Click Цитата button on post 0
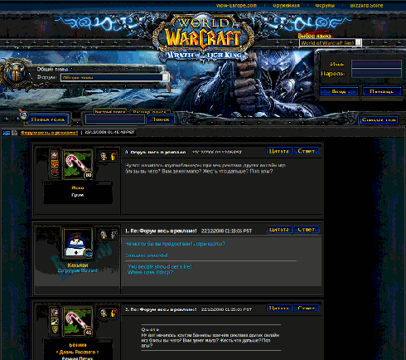This screenshot has width=406, height=360. click(x=279, y=151)
